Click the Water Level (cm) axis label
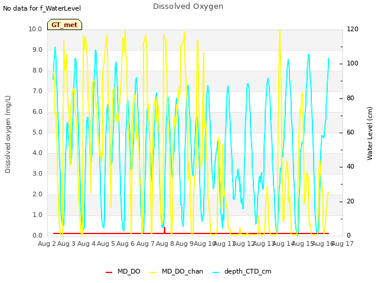Viewport: 378px width, 283px height. [x=370, y=134]
